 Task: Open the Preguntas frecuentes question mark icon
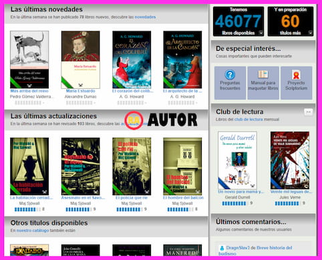pyautogui.click(x=230, y=75)
